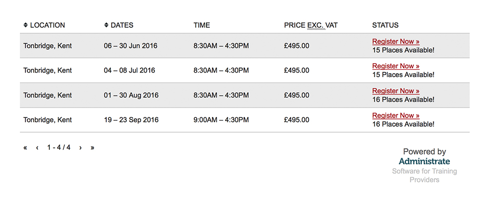Viewport: 488px width, 199px height.
Task: Click the DATES column header
Action: pyautogui.click(x=122, y=25)
